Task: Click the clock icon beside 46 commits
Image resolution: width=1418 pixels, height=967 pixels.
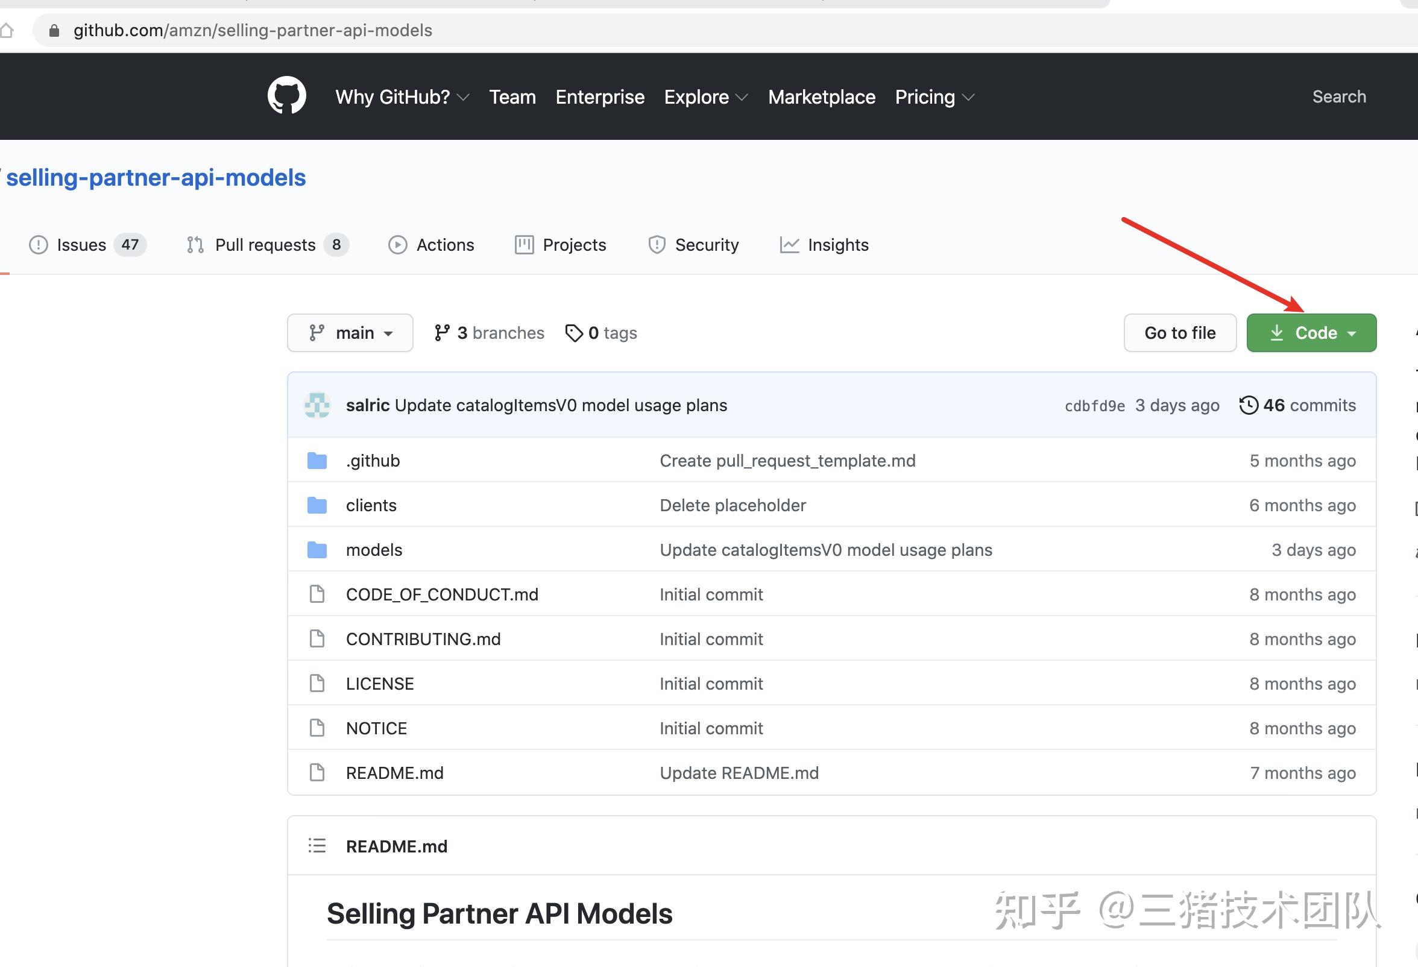Action: pos(1249,405)
